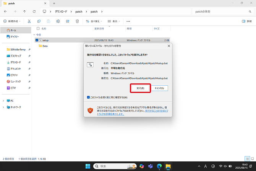Screen dimensions: 256x171
Task: Click the speaker muted volume icon
Action: (x=225, y=166)
